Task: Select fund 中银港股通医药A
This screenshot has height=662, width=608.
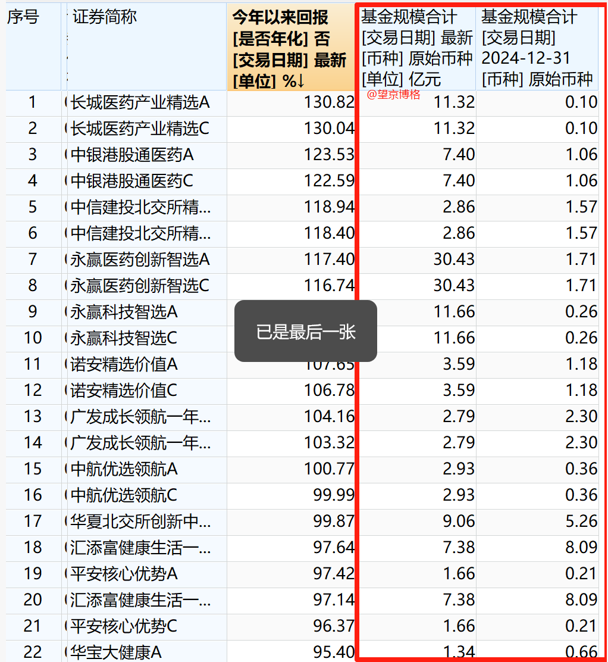Action: (x=132, y=155)
